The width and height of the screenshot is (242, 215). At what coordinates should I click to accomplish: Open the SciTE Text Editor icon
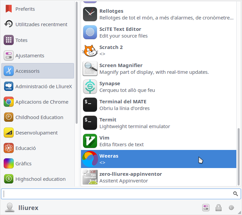(x=90, y=33)
